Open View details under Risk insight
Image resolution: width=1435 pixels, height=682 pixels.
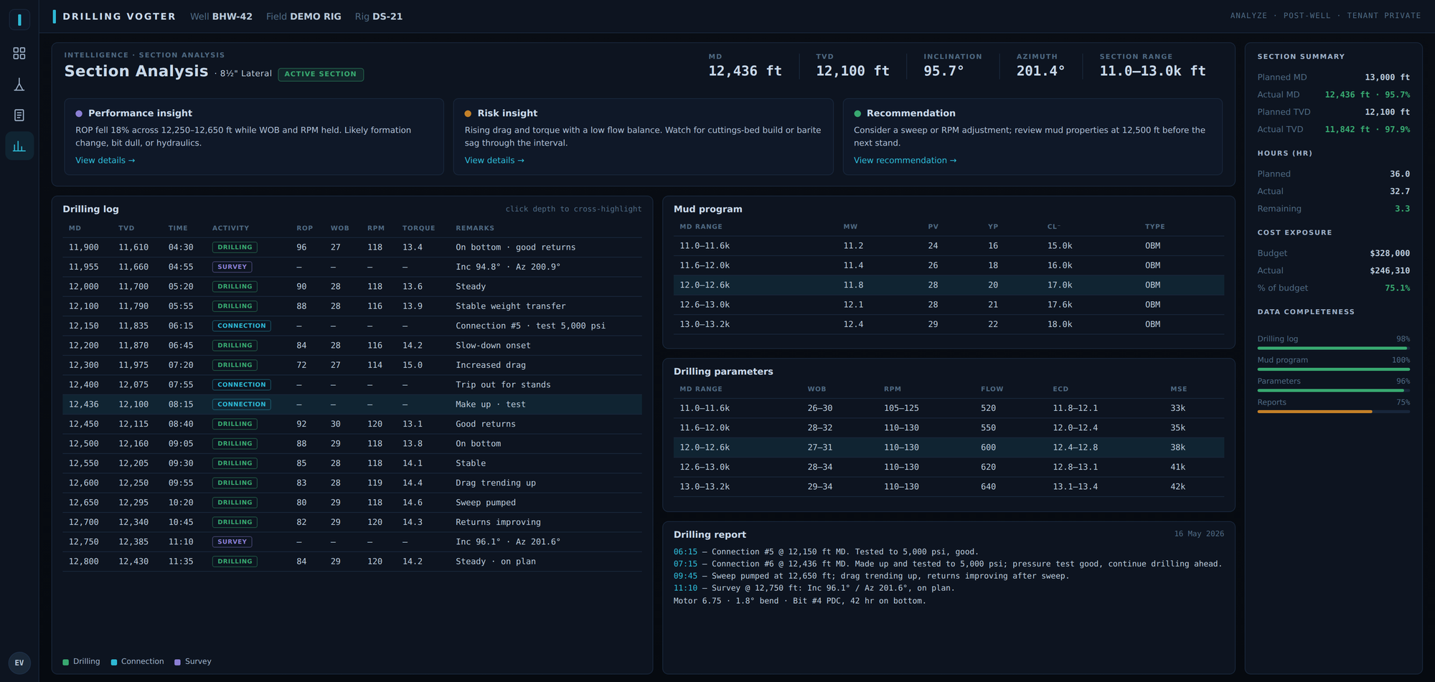494,161
